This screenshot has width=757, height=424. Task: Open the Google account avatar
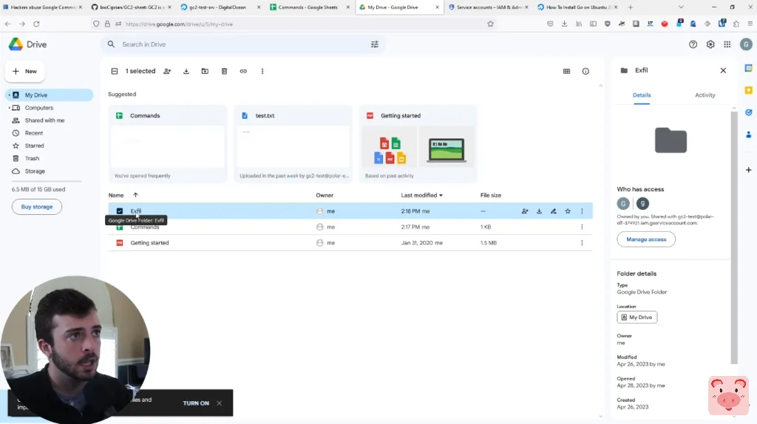(746, 44)
